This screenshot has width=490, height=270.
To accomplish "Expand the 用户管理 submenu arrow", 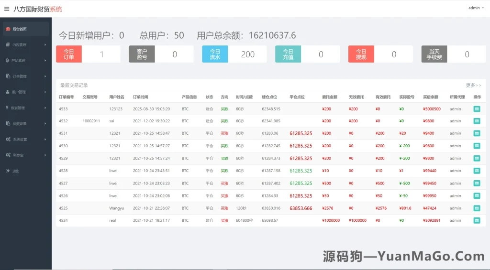I will pyautogui.click(x=45, y=92).
